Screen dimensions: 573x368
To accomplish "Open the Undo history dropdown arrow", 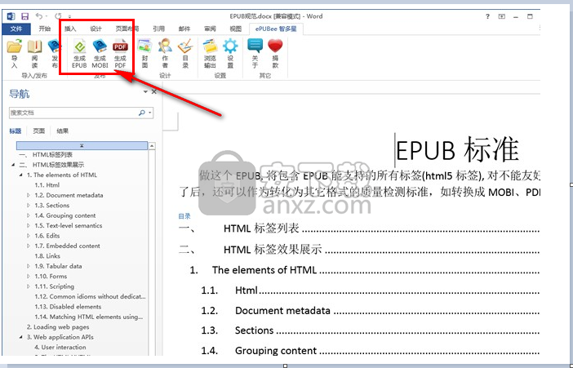I will click(47, 16).
